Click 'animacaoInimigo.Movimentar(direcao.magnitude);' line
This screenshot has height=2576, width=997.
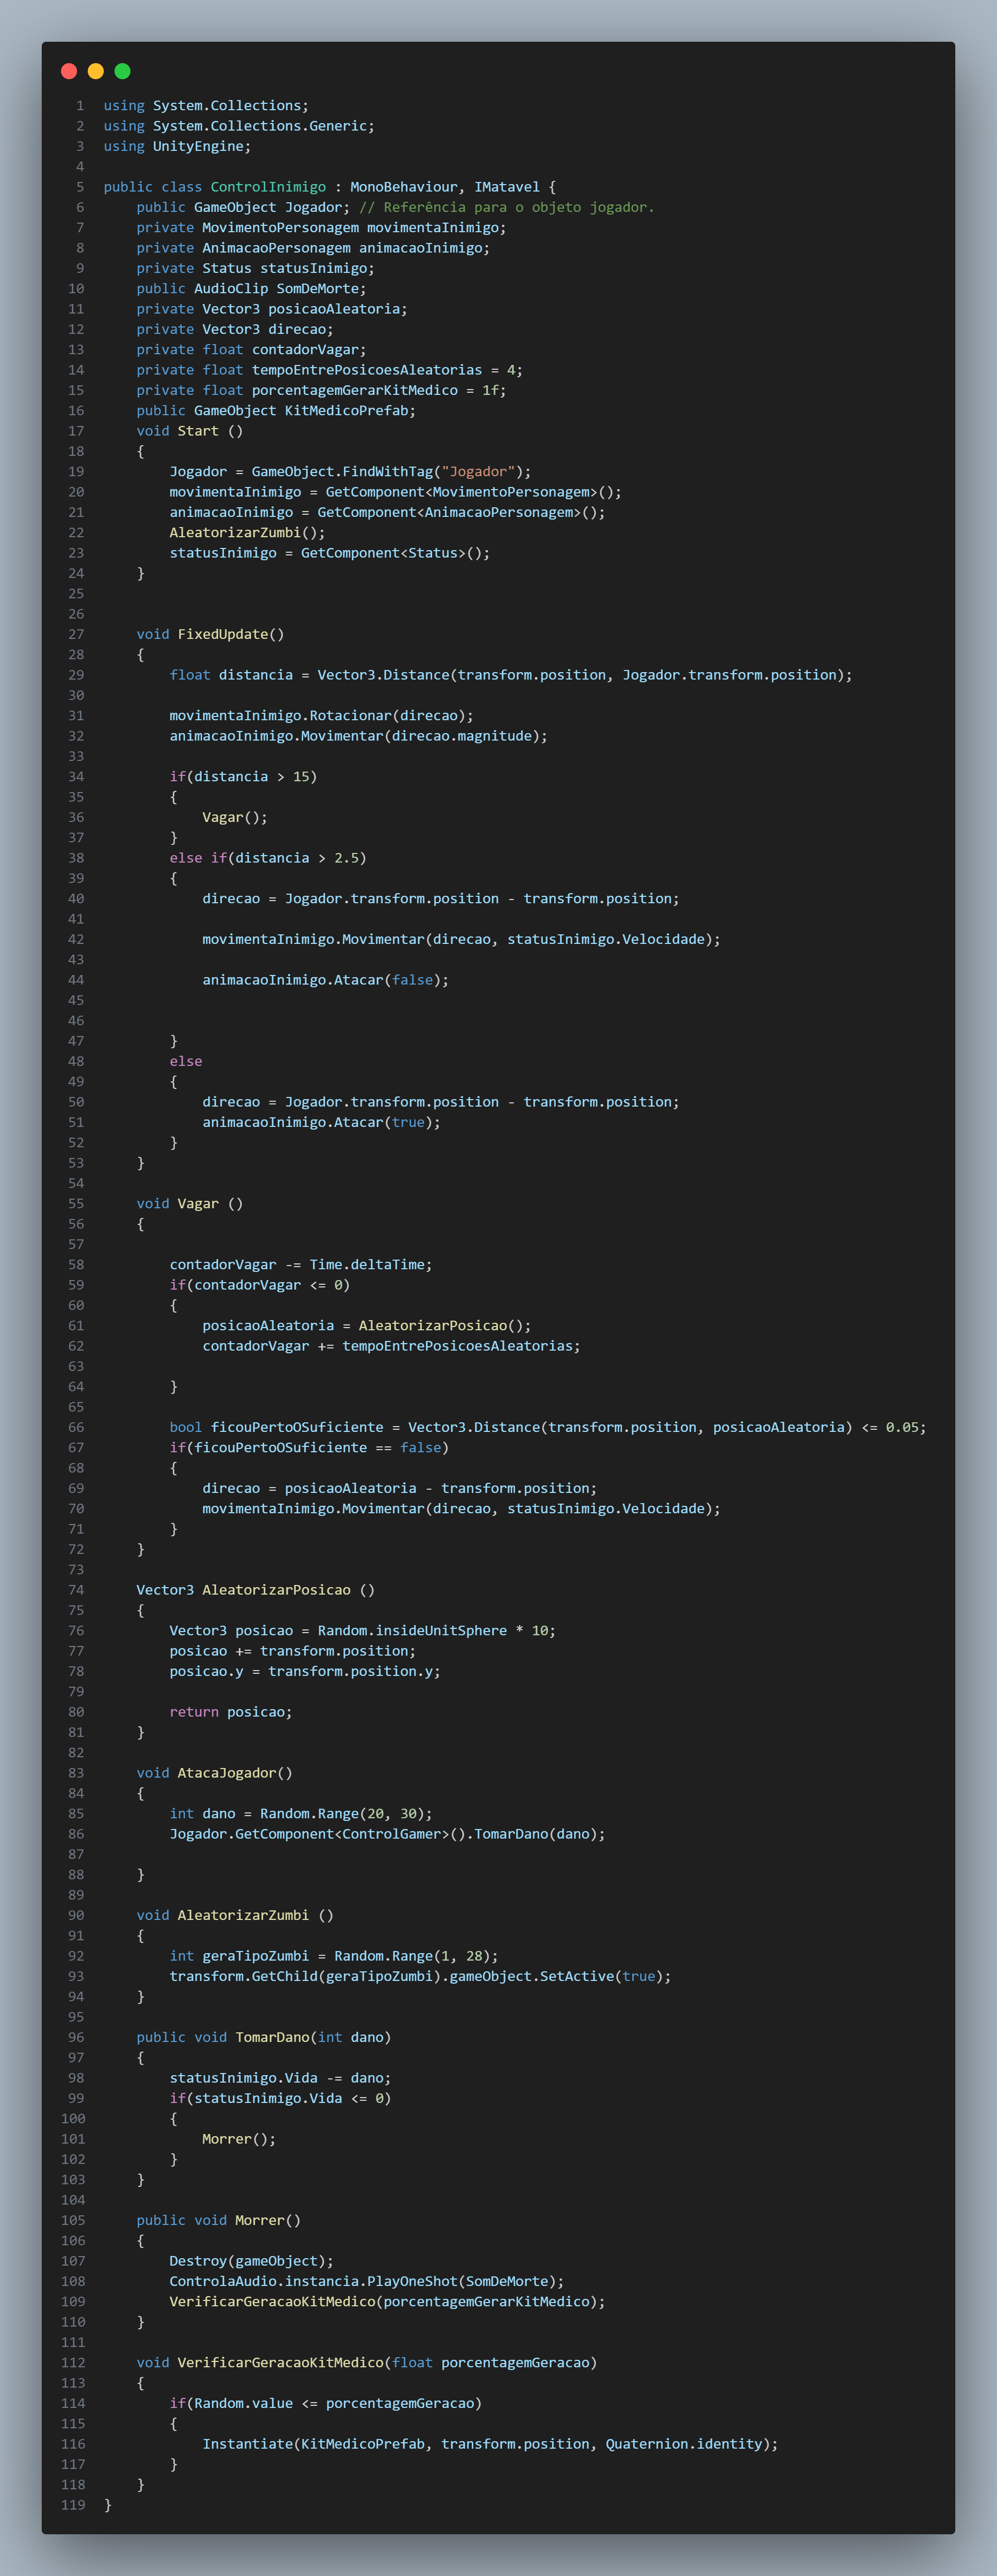click(358, 736)
